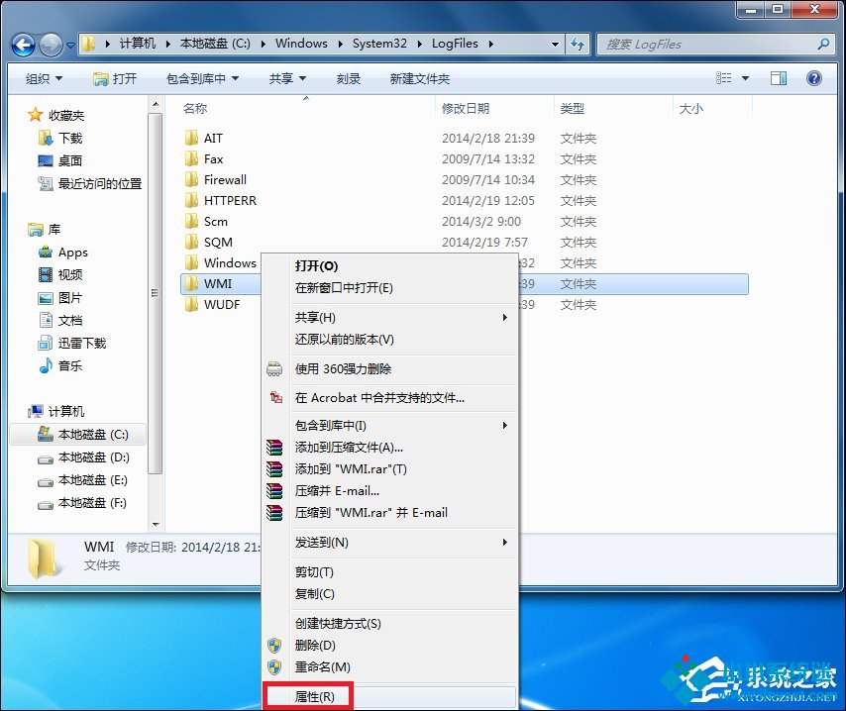Sort by 类型 column header
The height and width of the screenshot is (711, 846).
[572, 108]
